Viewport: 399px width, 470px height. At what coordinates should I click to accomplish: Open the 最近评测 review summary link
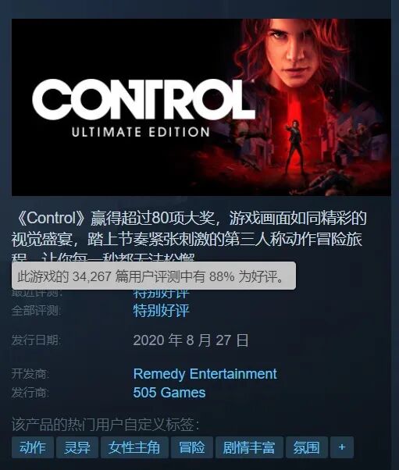point(162,294)
